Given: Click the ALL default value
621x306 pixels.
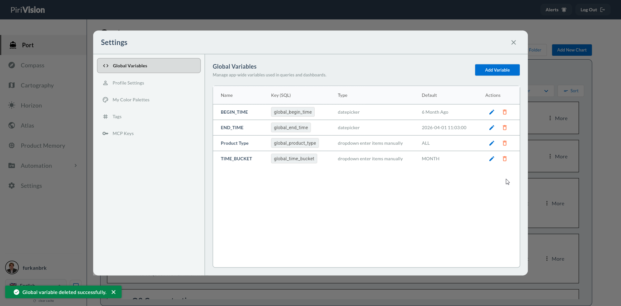Looking at the screenshot, I should [426, 143].
